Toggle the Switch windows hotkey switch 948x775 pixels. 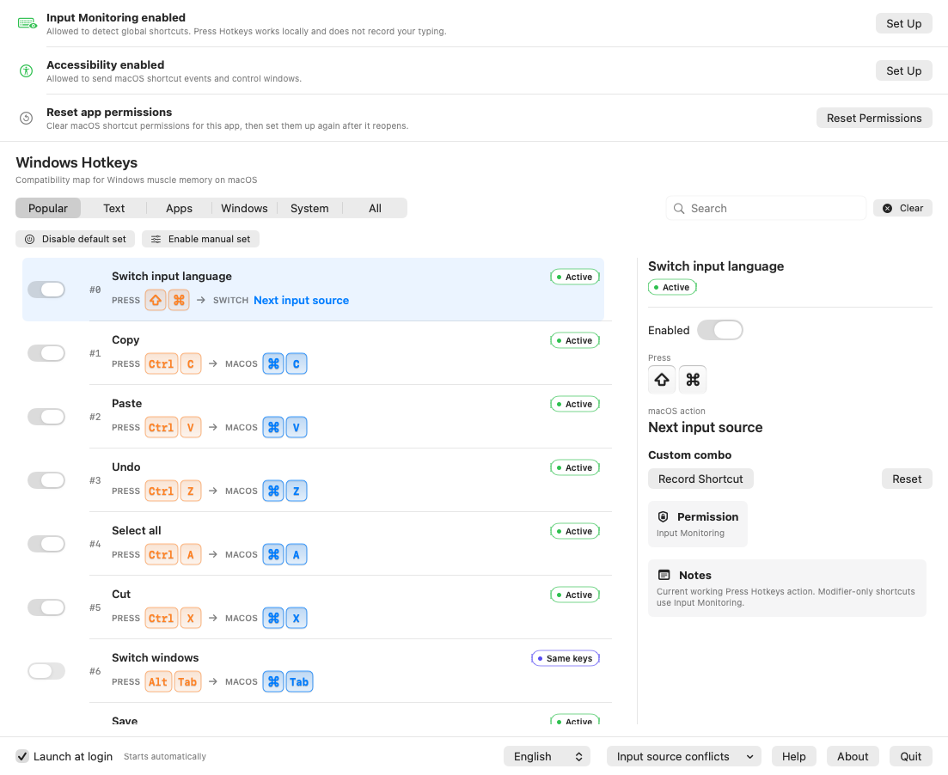coord(46,671)
